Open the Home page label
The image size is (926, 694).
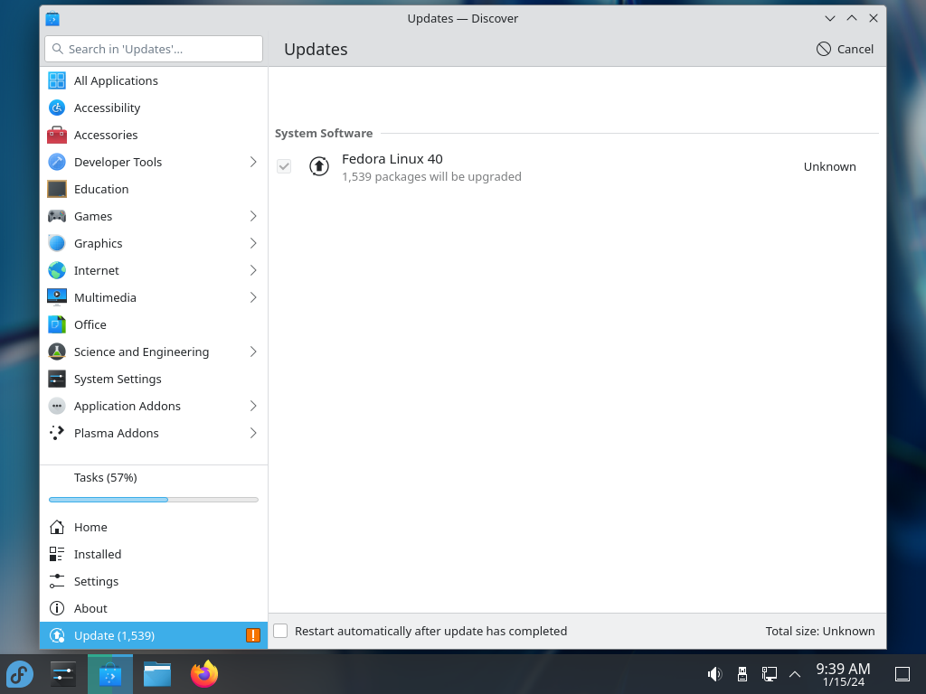tap(90, 527)
